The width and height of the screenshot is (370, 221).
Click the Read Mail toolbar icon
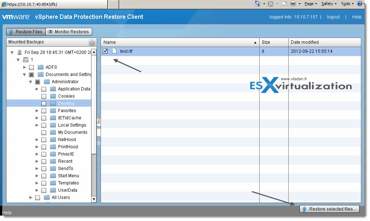point(284,4)
